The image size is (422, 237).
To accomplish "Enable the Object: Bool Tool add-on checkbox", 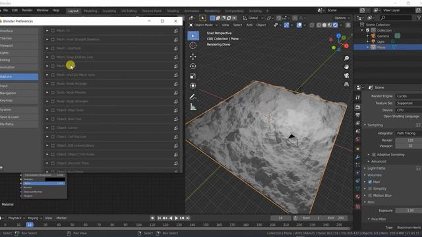I will pyautogui.click(x=53, y=119).
